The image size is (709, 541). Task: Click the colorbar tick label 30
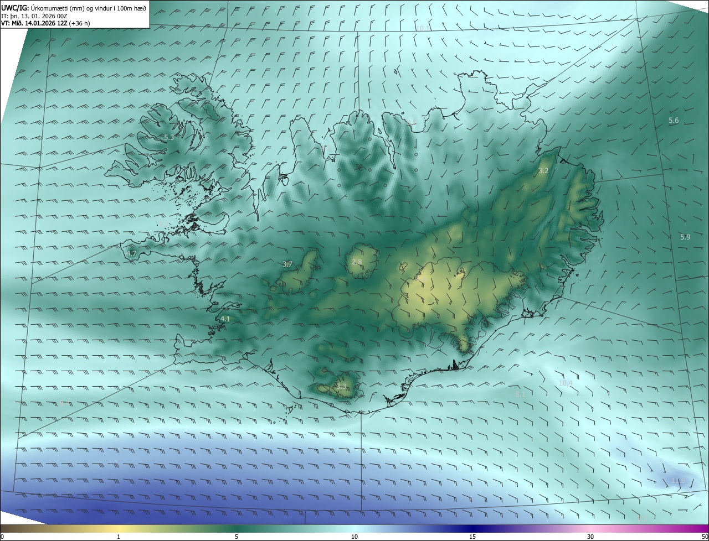[x=590, y=537]
